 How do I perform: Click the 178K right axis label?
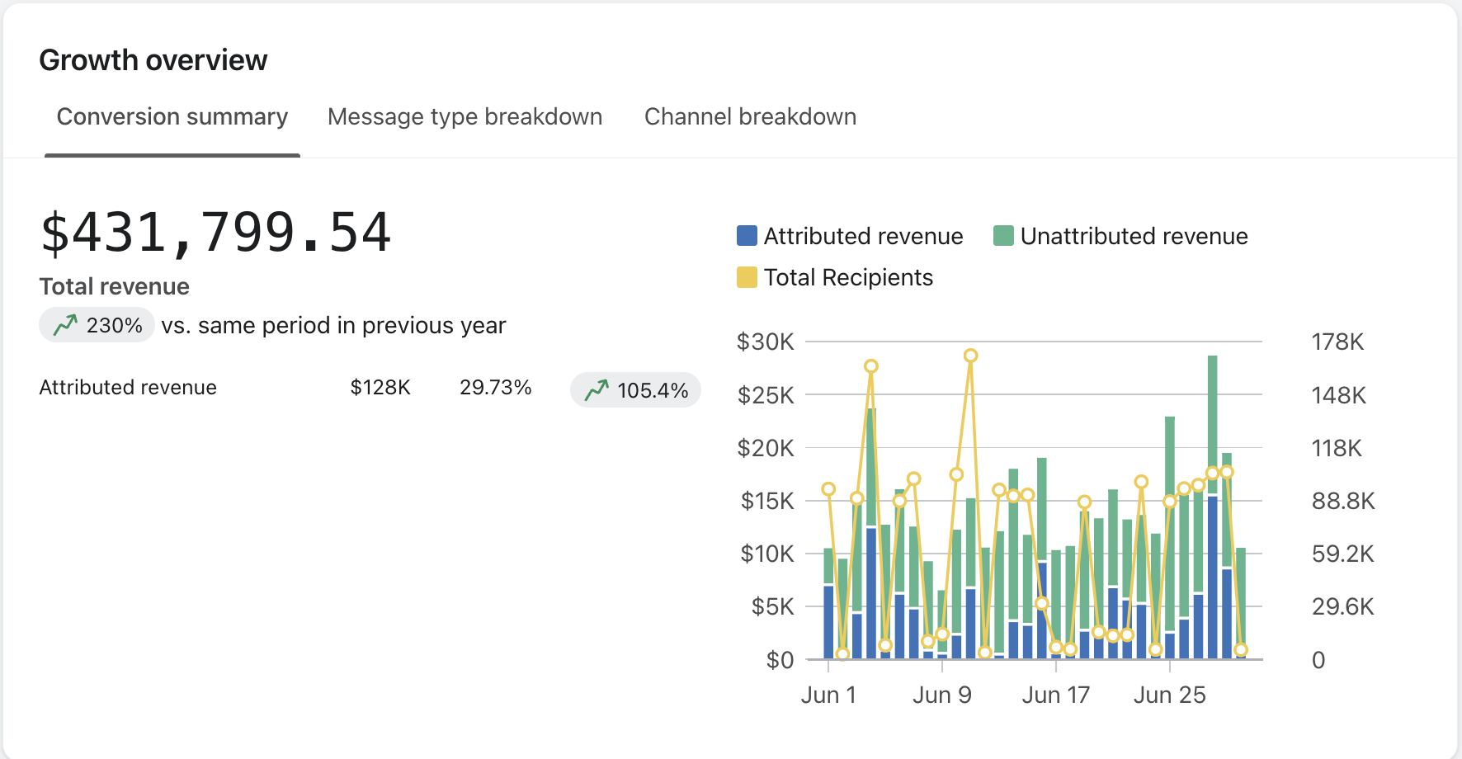click(x=1338, y=342)
